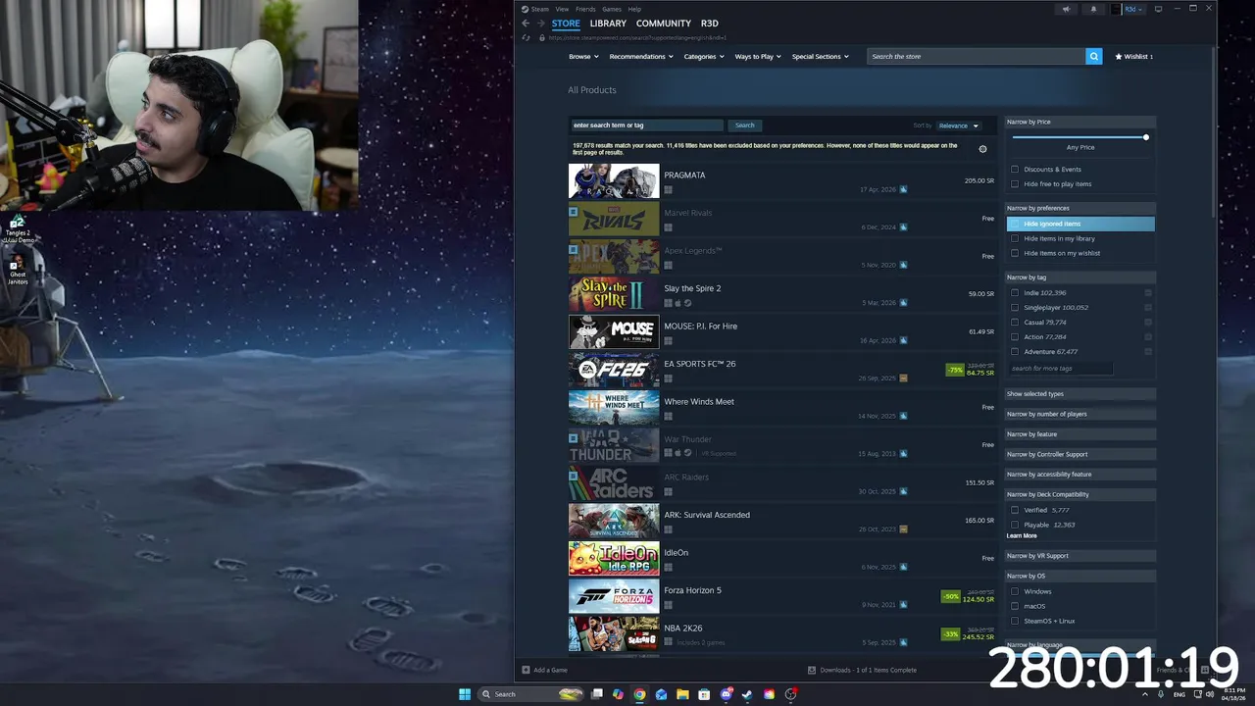This screenshot has width=1255, height=706.
Task: Expand Narrow by feature section
Action: (x=1080, y=434)
